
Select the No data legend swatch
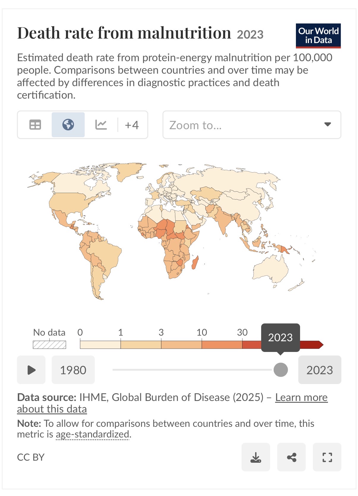tap(49, 345)
